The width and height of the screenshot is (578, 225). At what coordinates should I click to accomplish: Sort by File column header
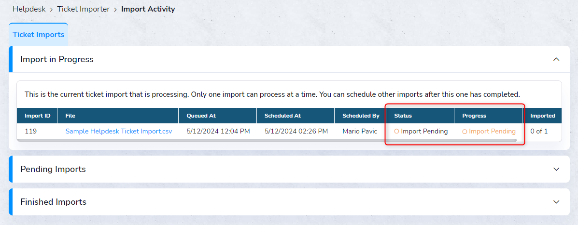[70, 116]
